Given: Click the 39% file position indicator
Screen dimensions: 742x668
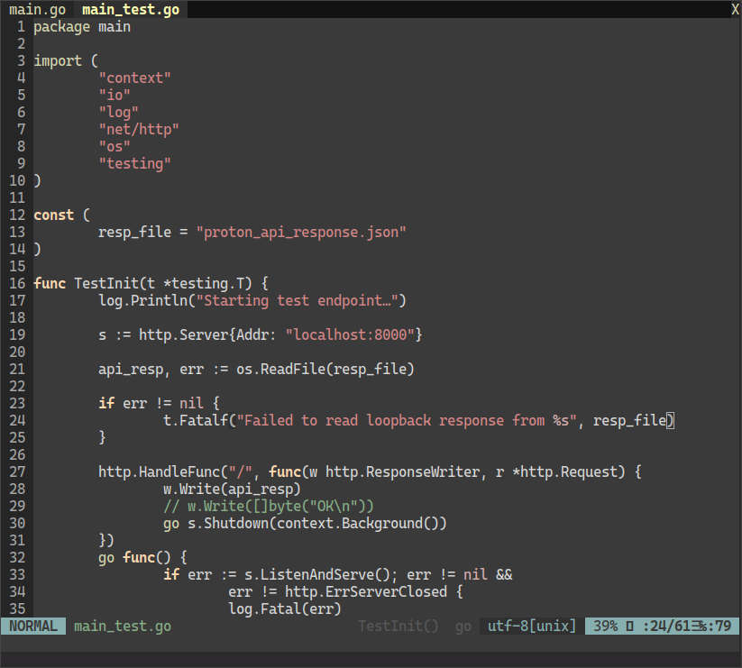Looking at the screenshot, I should pos(605,626).
